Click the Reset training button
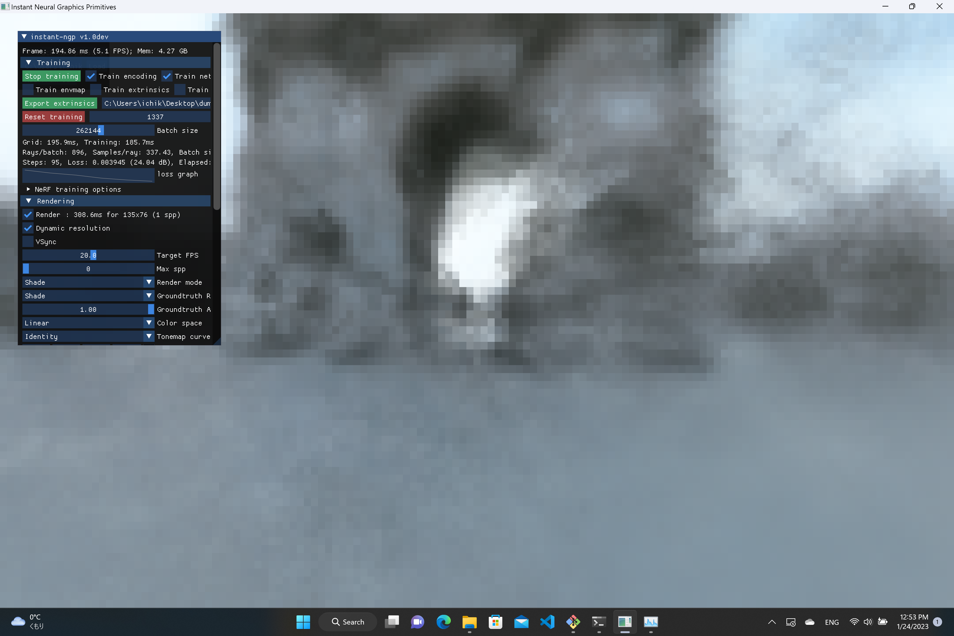The width and height of the screenshot is (954, 636). point(54,117)
